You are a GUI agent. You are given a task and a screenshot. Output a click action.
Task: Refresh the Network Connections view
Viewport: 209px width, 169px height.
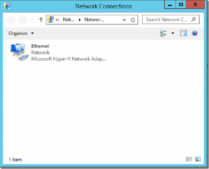tap(133, 20)
